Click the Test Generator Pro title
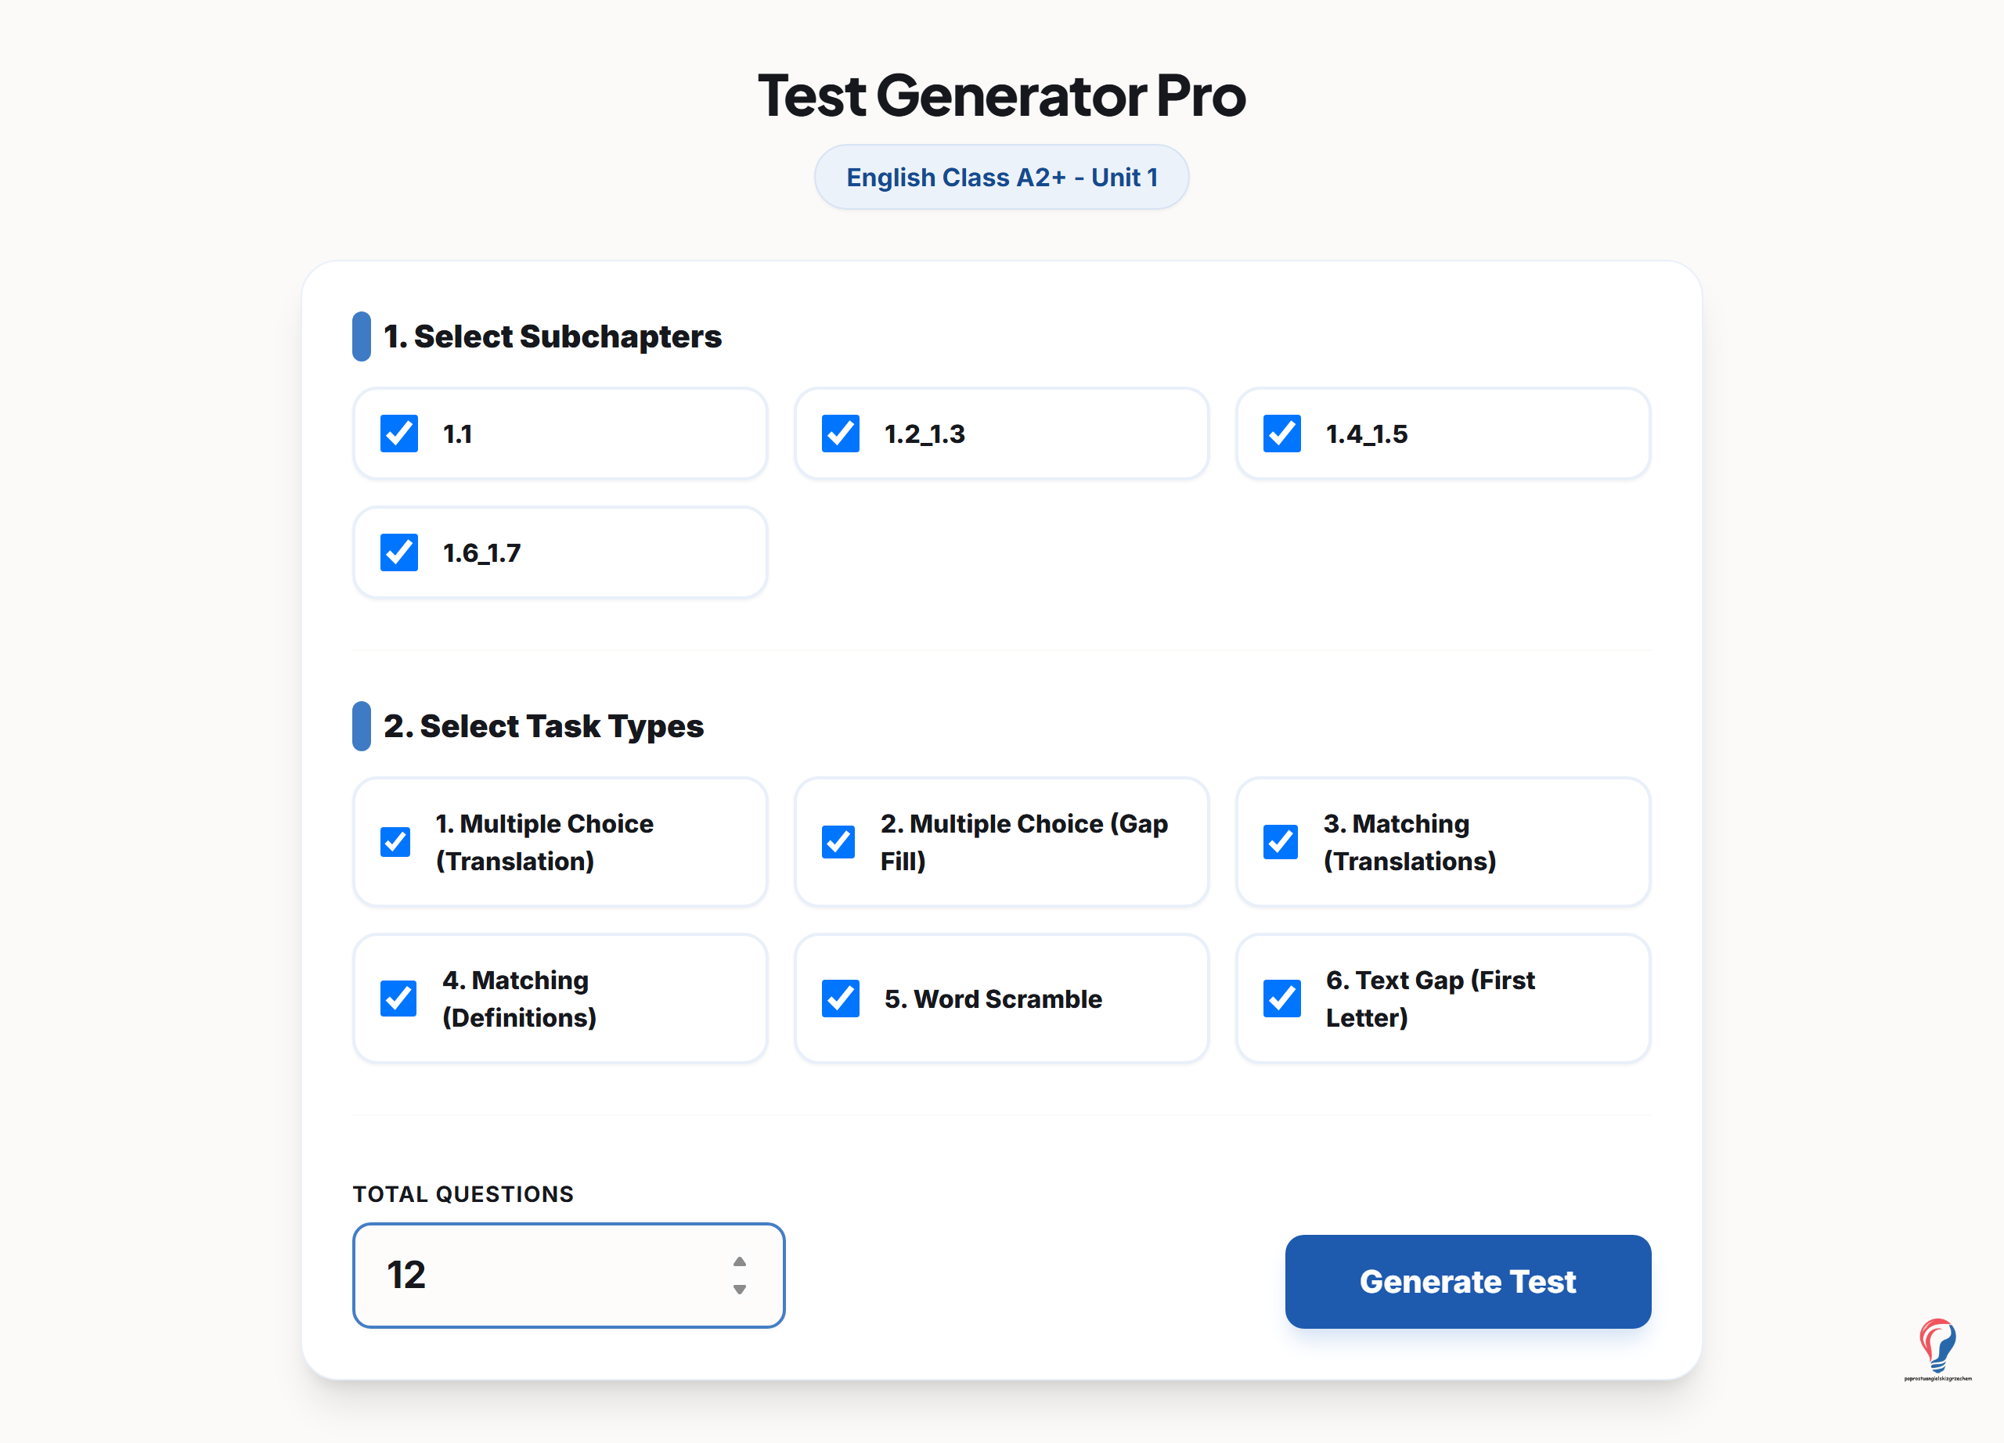2004x1443 pixels. tap(1002, 95)
